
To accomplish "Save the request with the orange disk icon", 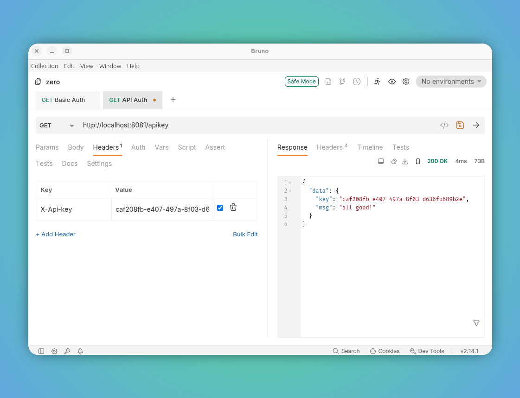I will tap(460, 125).
